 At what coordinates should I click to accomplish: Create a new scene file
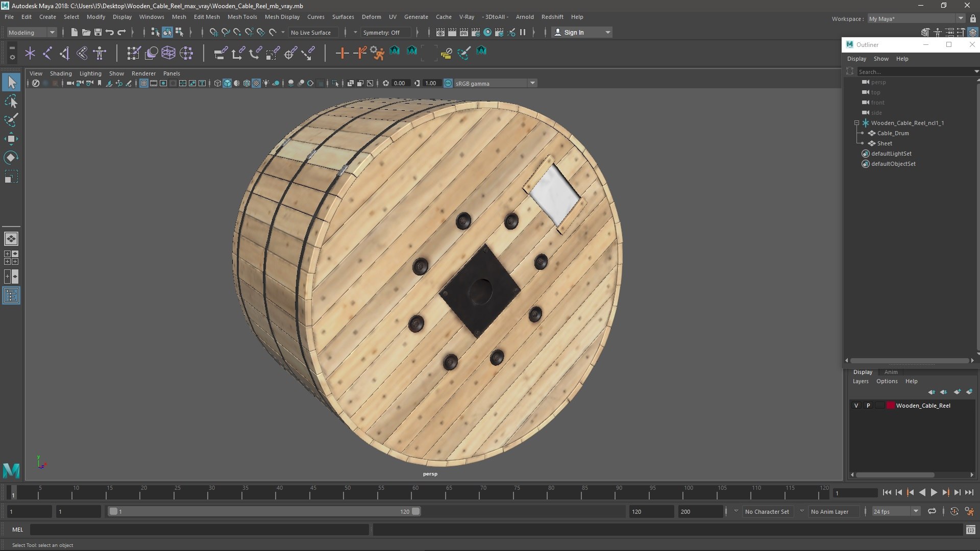(74, 32)
